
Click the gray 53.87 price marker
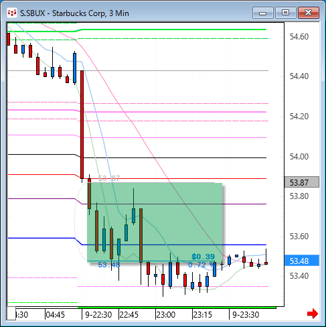click(302, 182)
